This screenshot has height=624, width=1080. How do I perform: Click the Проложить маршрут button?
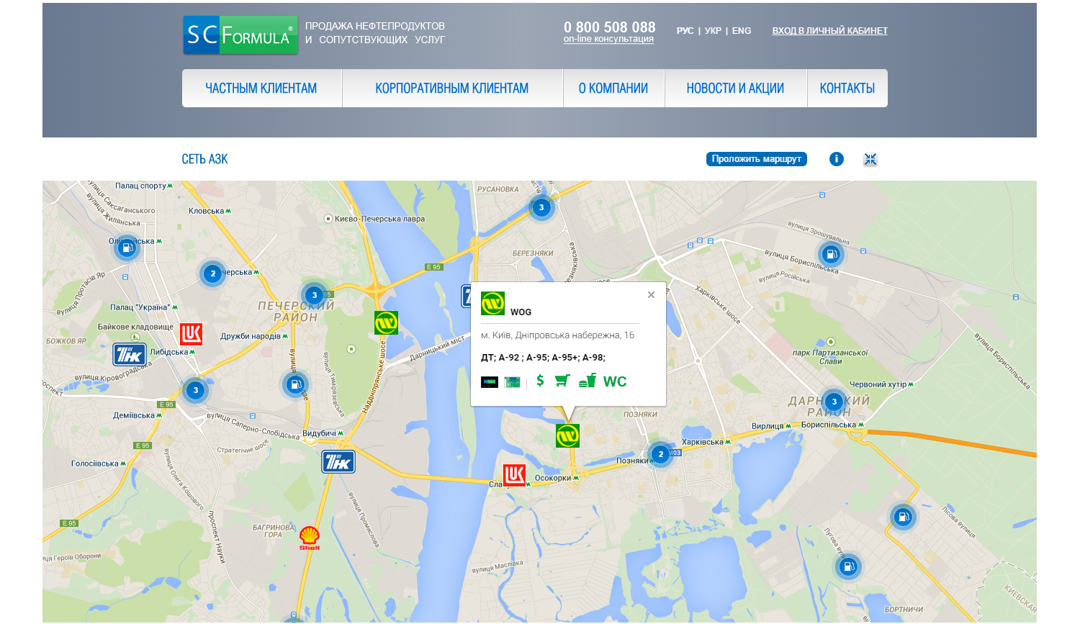point(757,159)
